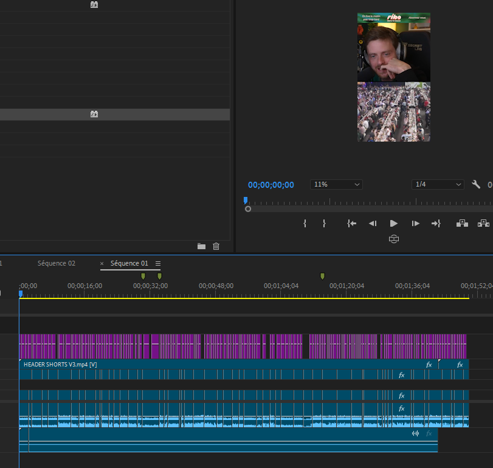Open the 1/4 playback resolution dropdown

(x=438, y=185)
